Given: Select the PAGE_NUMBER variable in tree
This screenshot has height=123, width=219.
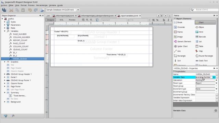Looking at the screenshot, I should pyautogui.click(x=20, y=34).
